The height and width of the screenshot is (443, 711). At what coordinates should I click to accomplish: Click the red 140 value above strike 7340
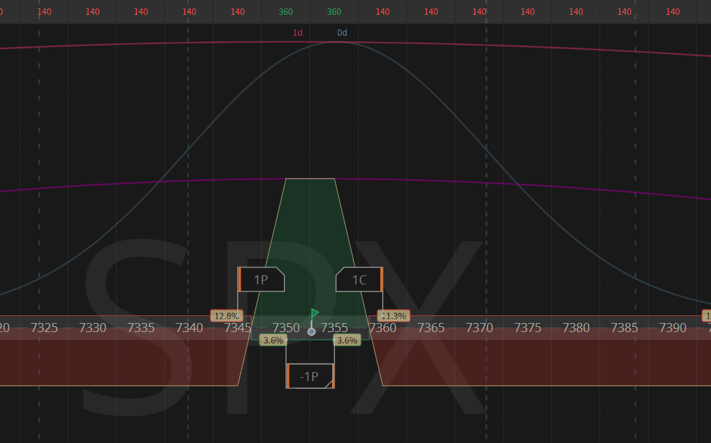[x=189, y=12]
